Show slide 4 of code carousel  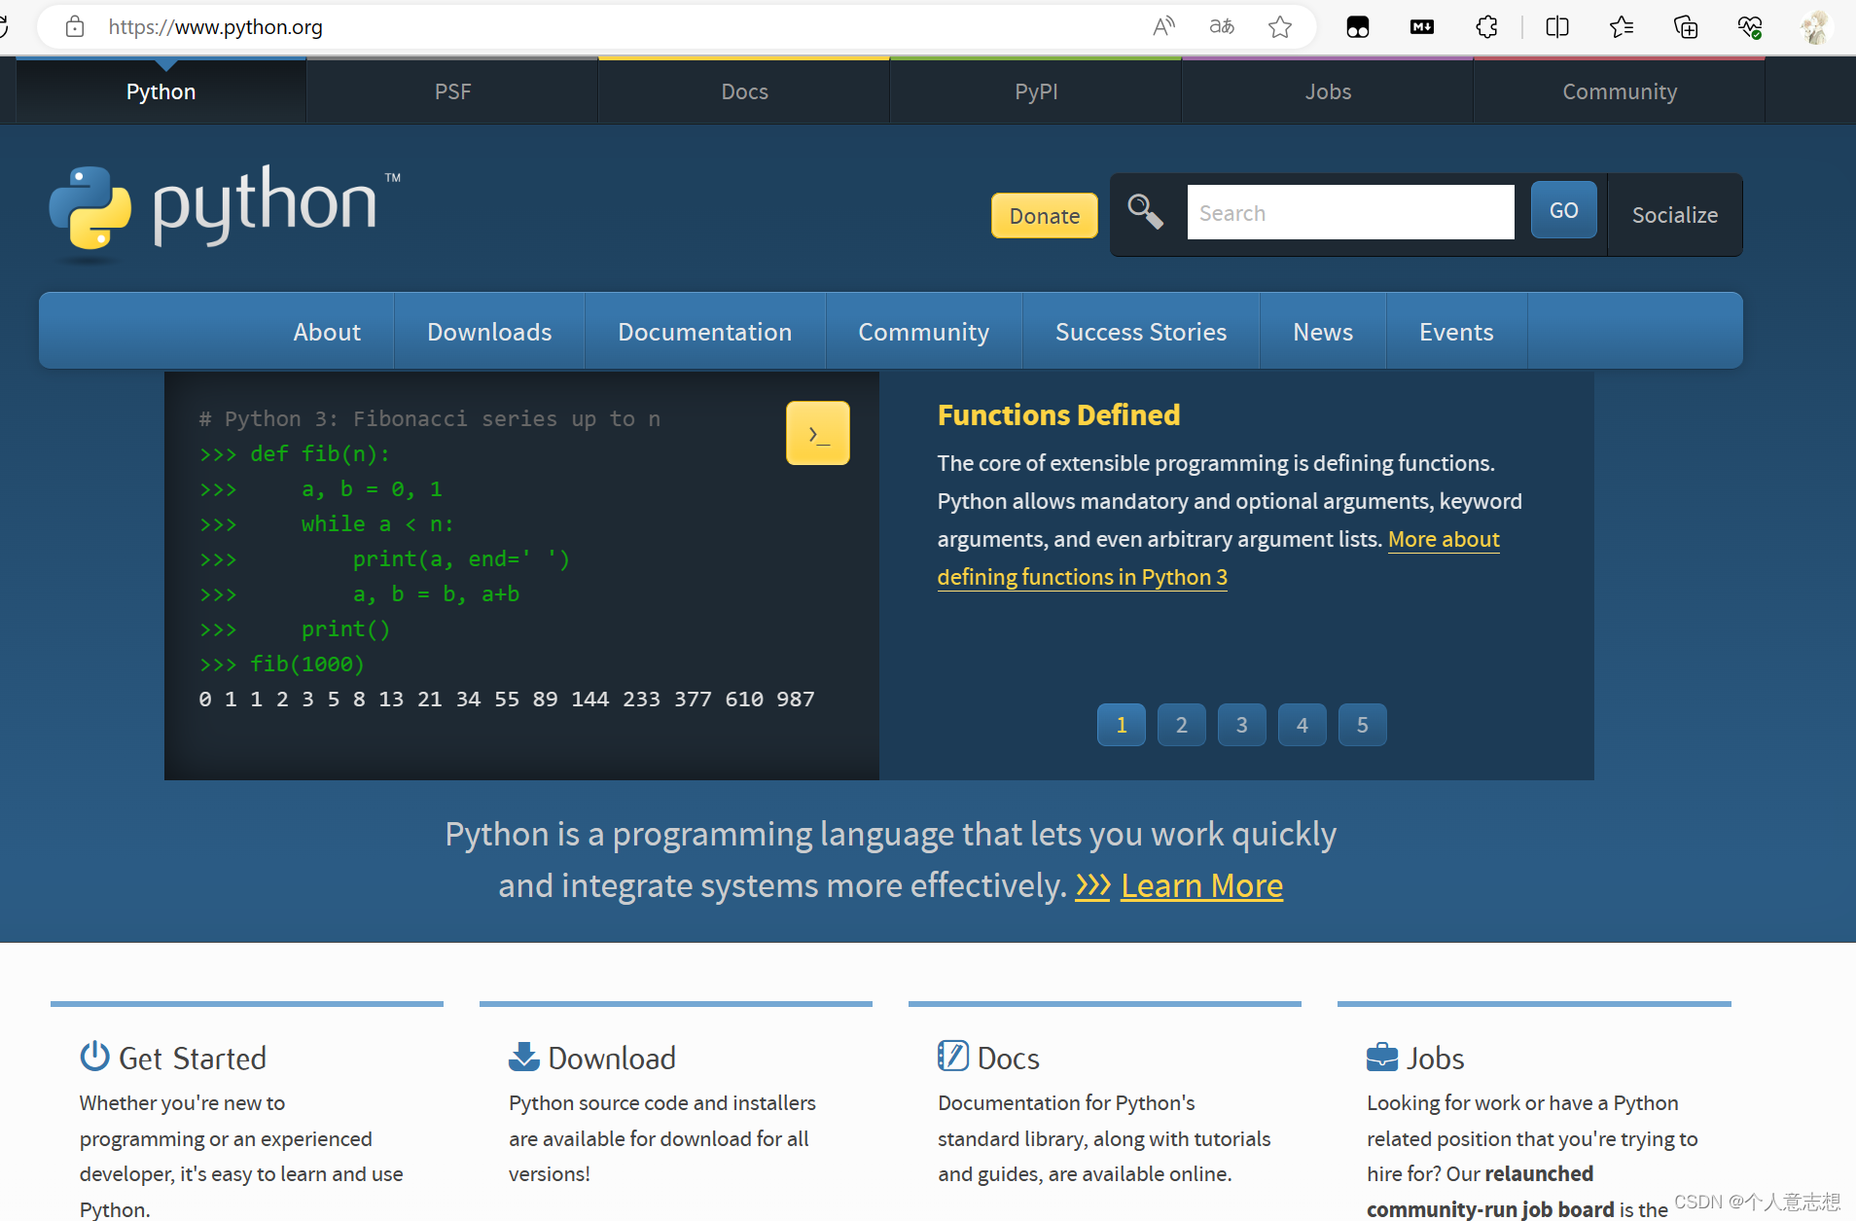tap(1303, 725)
